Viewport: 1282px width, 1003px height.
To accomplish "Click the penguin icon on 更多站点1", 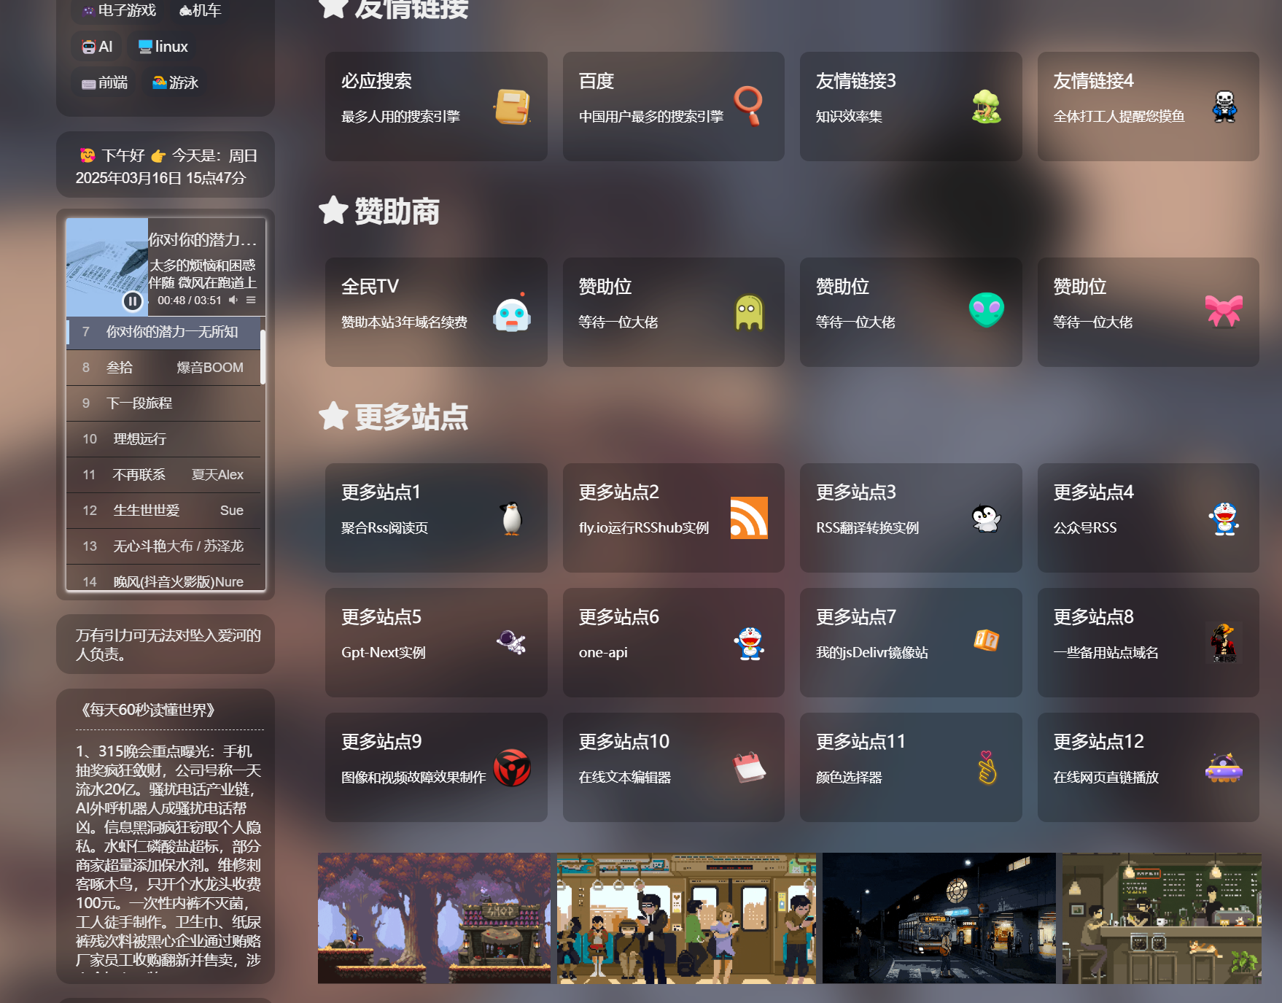I will pyautogui.click(x=512, y=519).
